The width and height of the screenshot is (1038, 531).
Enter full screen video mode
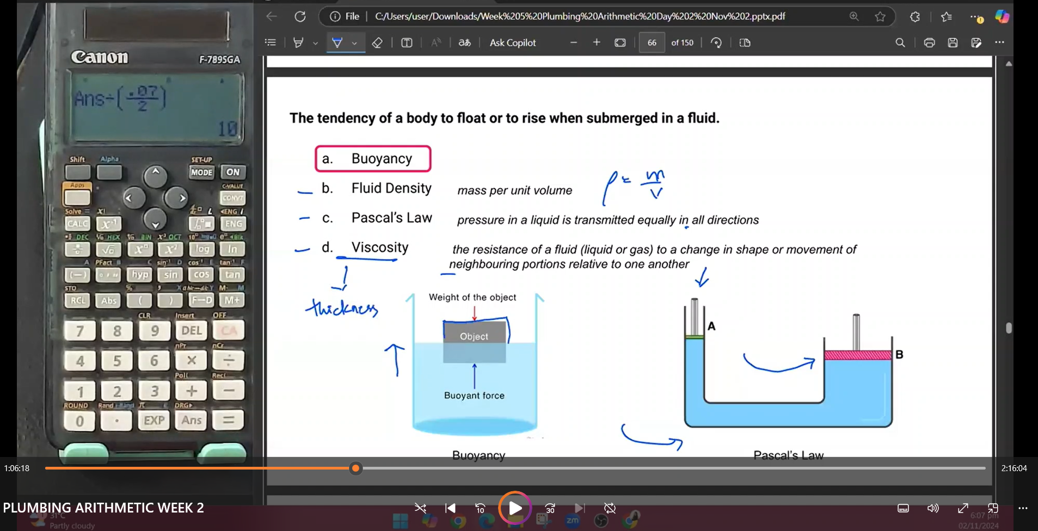click(x=963, y=508)
